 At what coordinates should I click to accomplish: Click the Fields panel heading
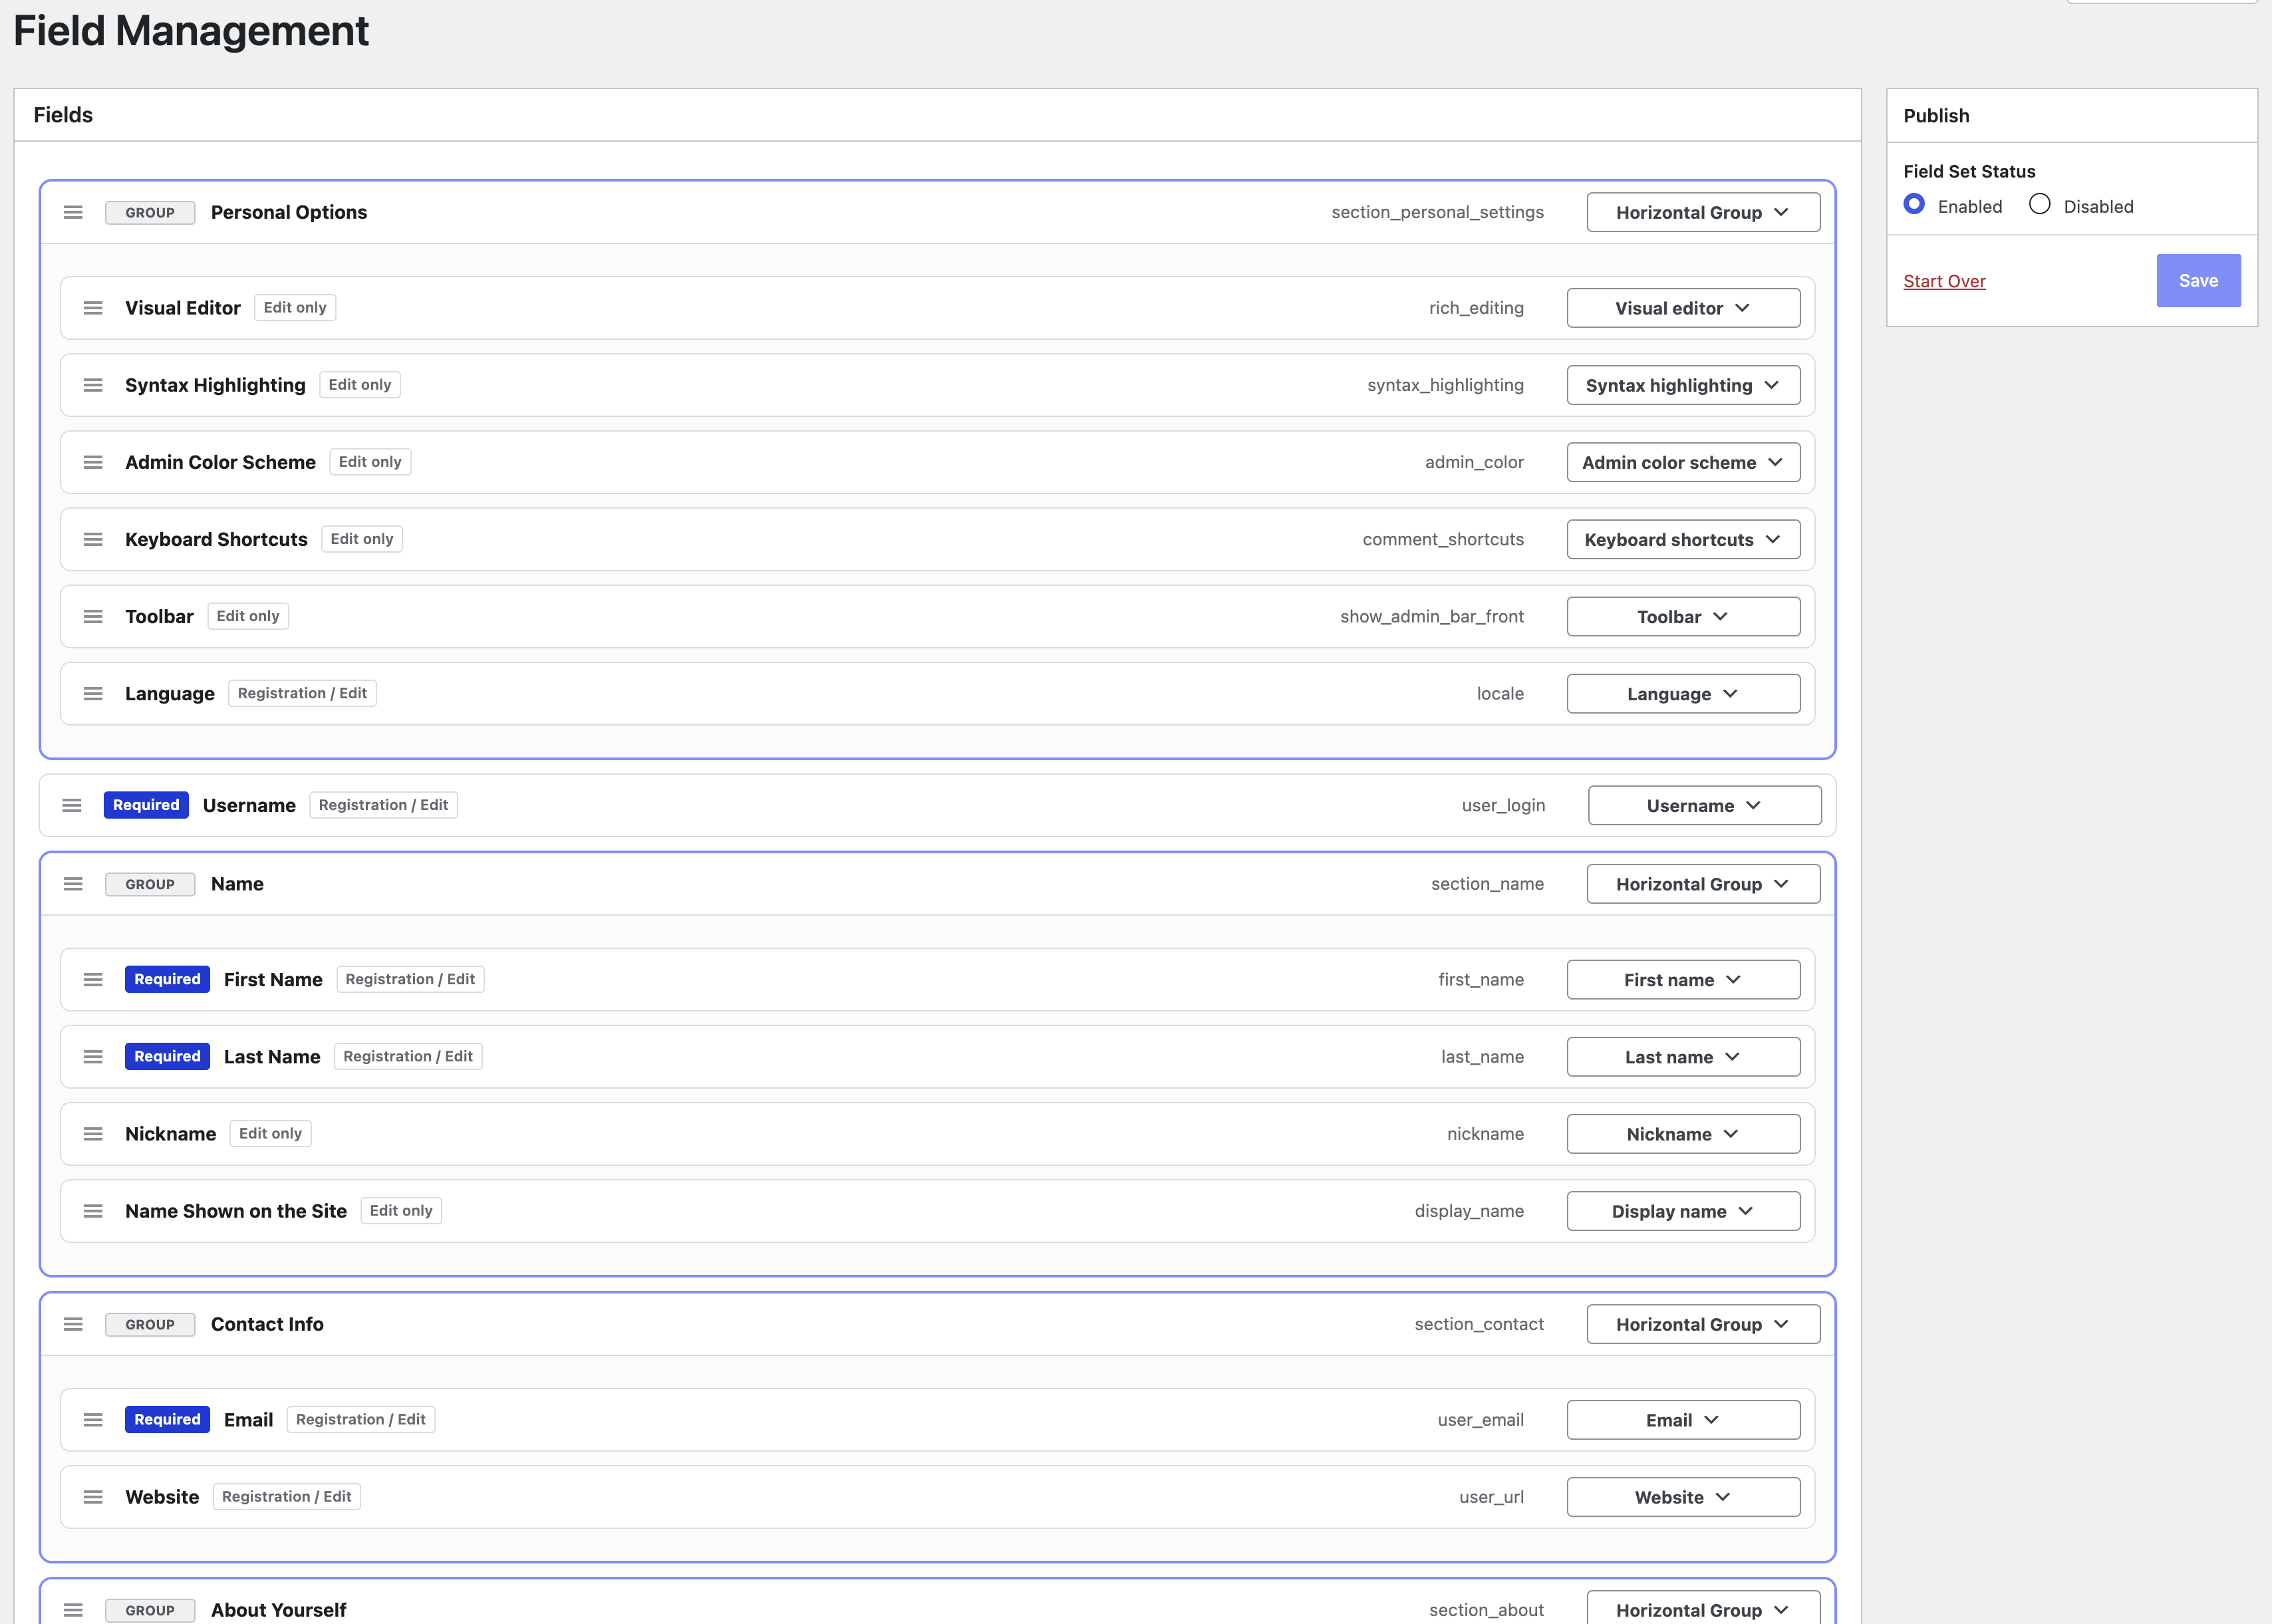[x=63, y=115]
